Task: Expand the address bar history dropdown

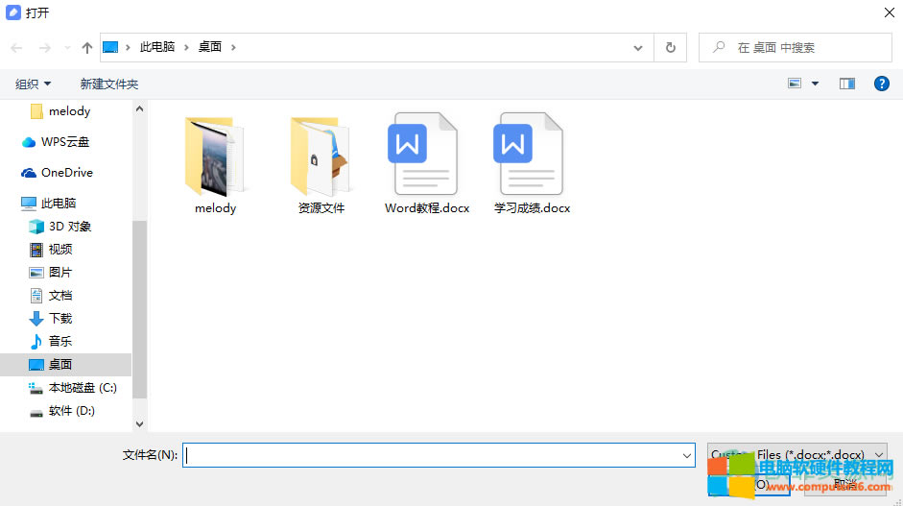Action: tap(638, 47)
